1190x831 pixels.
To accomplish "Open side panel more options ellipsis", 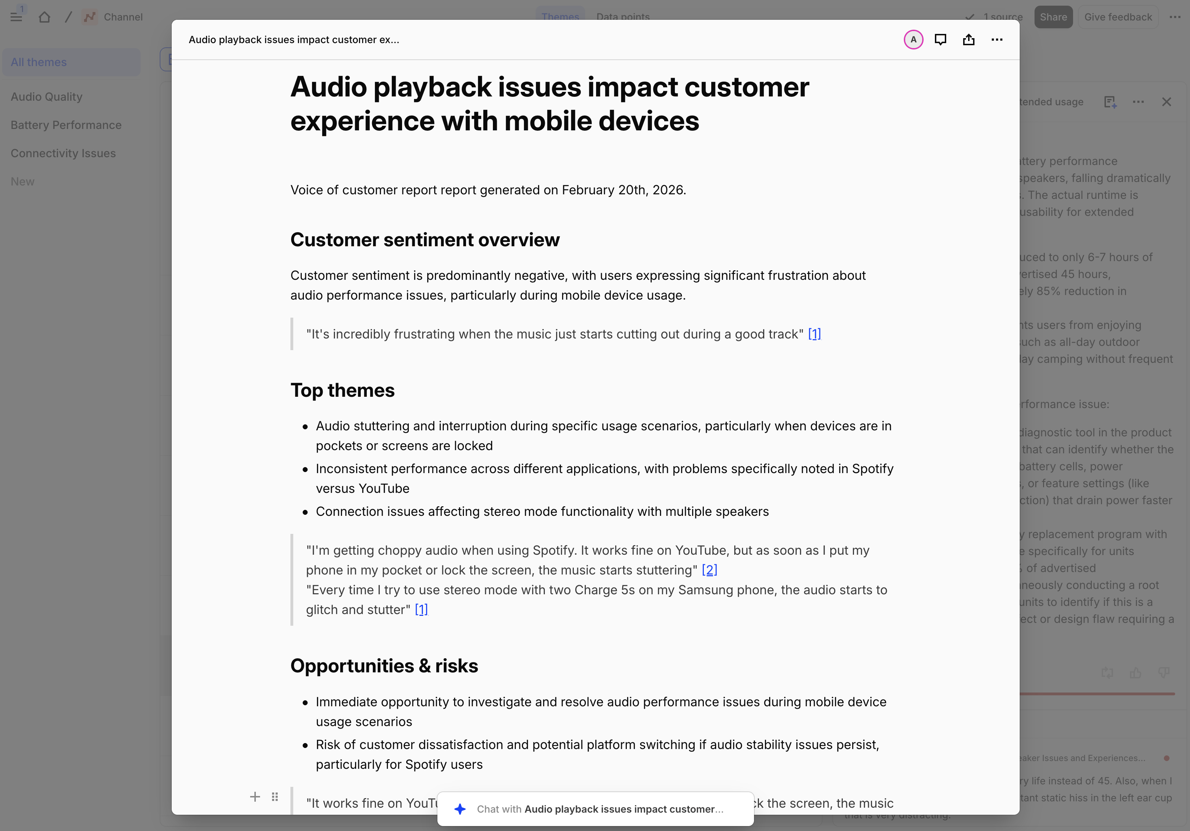I will point(1138,102).
